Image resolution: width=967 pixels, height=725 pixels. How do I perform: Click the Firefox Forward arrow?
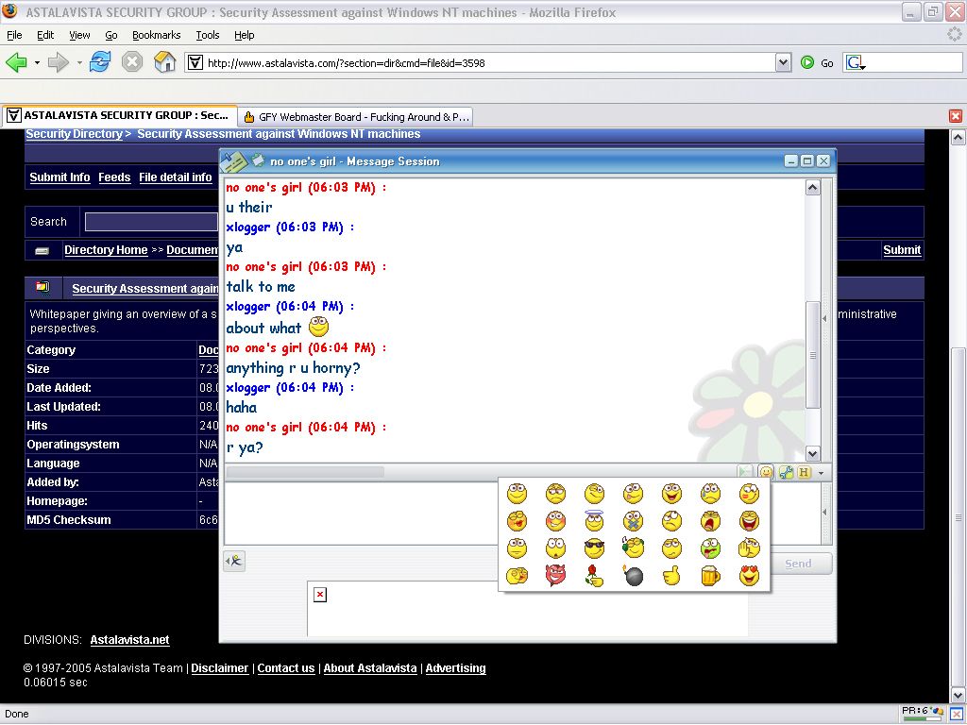coord(58,62)
